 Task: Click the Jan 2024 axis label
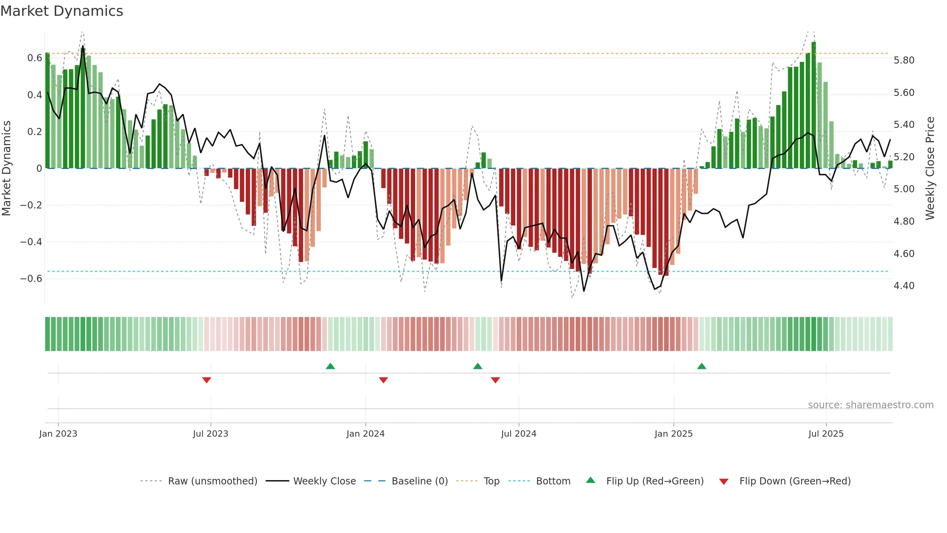click(x=366, y=434)
